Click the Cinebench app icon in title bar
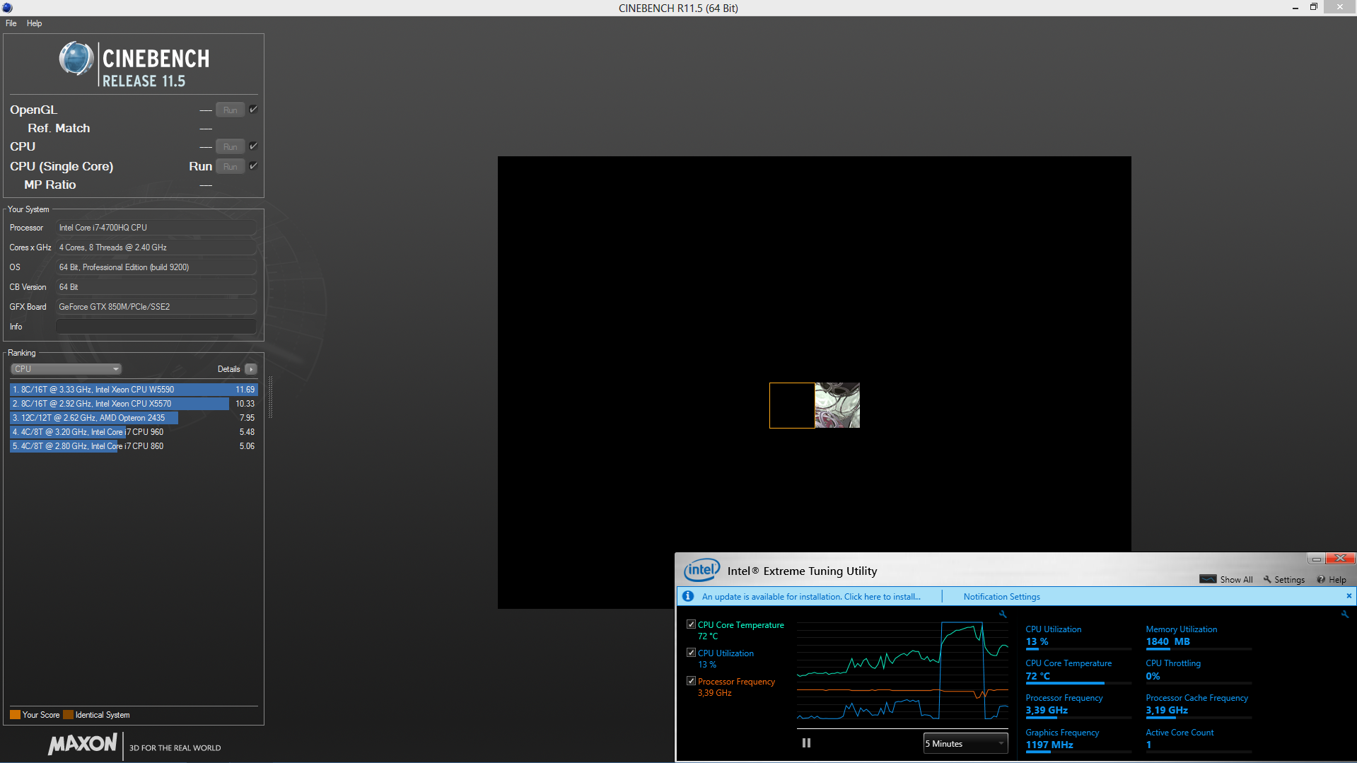 tap(7, 8)
